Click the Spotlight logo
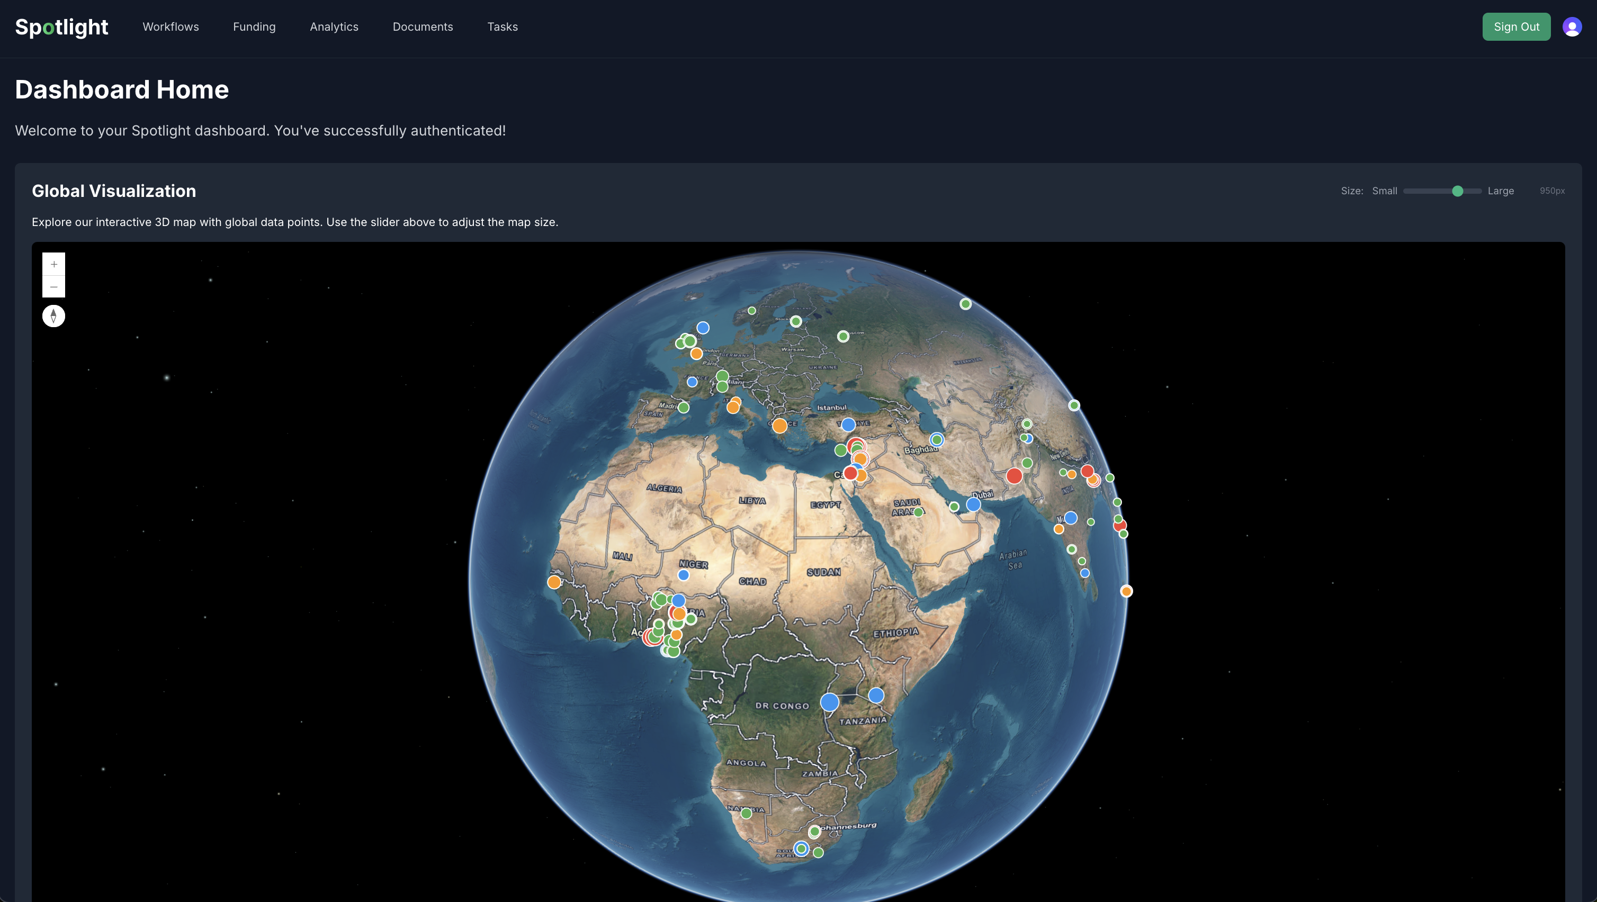The image size is (1597, 902). pos(61,26)
